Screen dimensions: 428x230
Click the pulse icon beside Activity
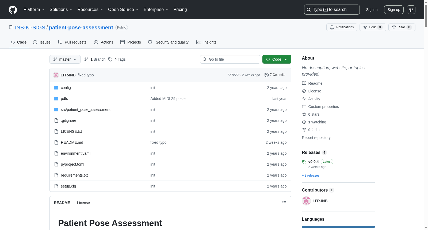tap(304, 99)
